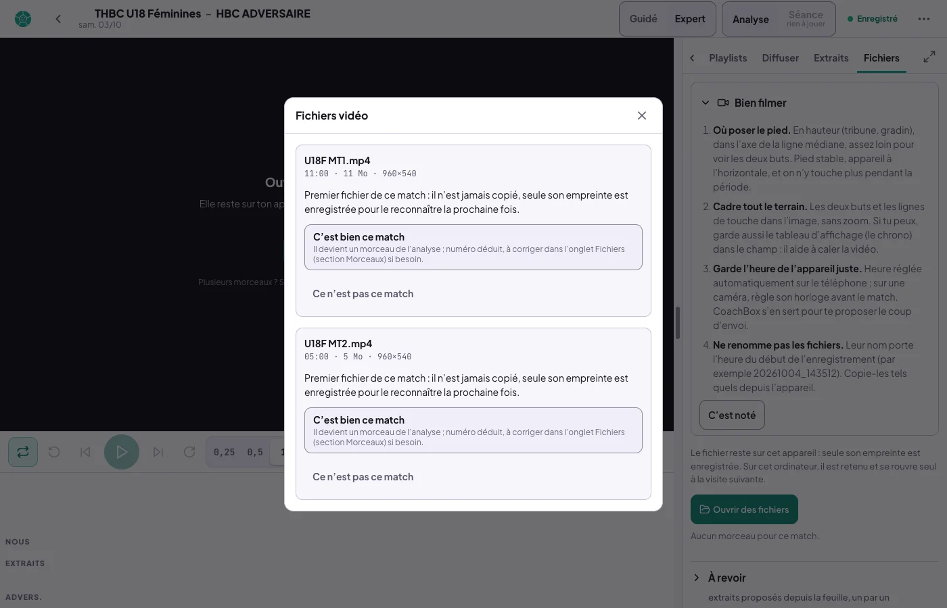Viewport: 947px width, 608px height.
Task: Confirm C'est bien ce match for U18F MT1.mp4
Action: [x=473, y=247]
